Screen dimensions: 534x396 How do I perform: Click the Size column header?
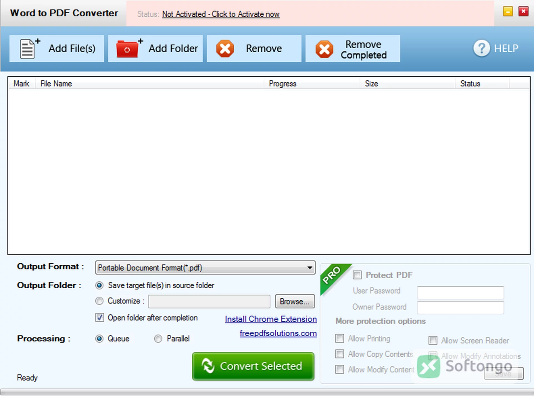(x=407, y=84)
